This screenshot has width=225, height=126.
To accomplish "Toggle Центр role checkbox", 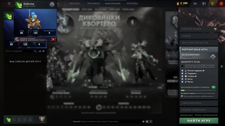I will point(182,79).
